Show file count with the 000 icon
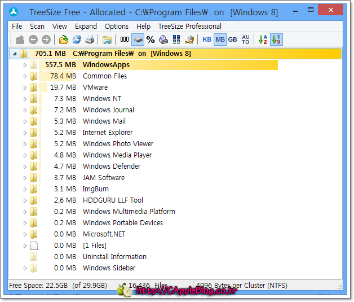 [x=125, y=40]
